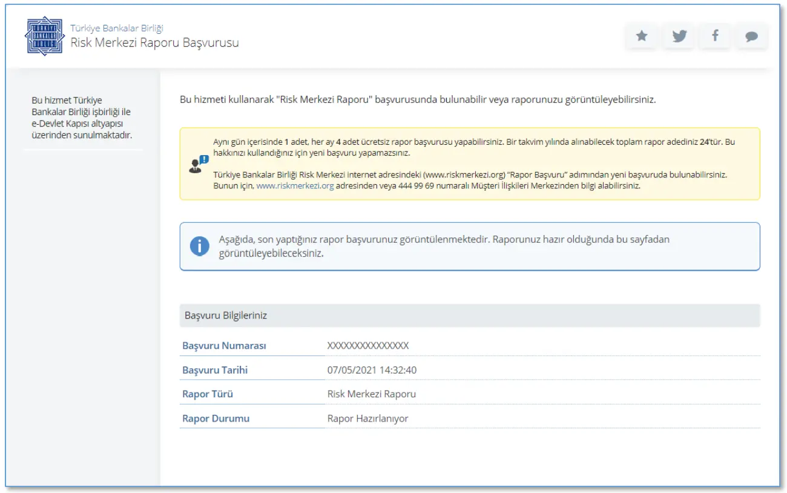The width and height of the screenshot is (787, 493).
Task: Select the status Rapor Hazırlanıyor
Action: 368,419
